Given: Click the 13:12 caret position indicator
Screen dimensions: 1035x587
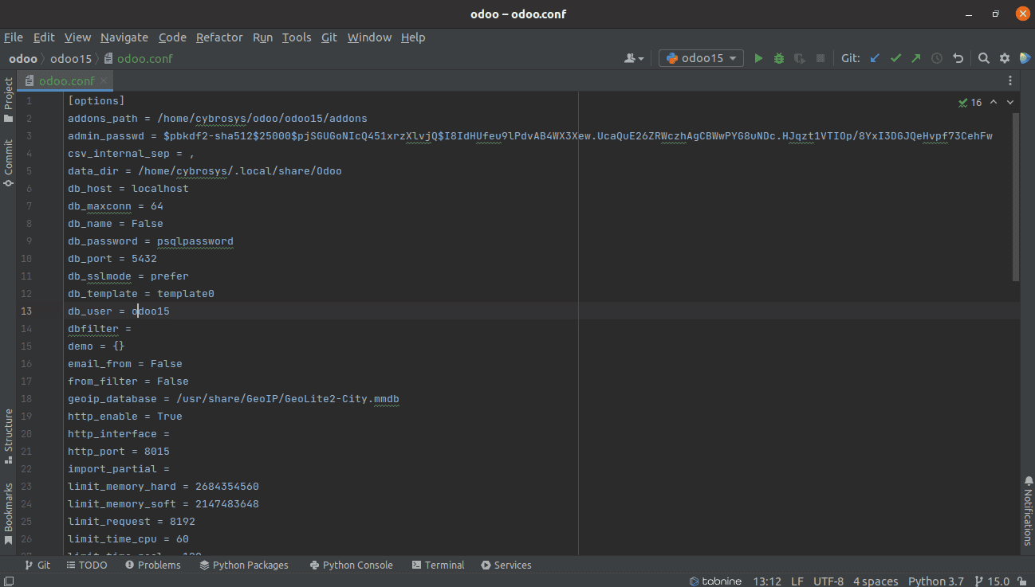Looking at the screenshot, I should click(767, 581).
